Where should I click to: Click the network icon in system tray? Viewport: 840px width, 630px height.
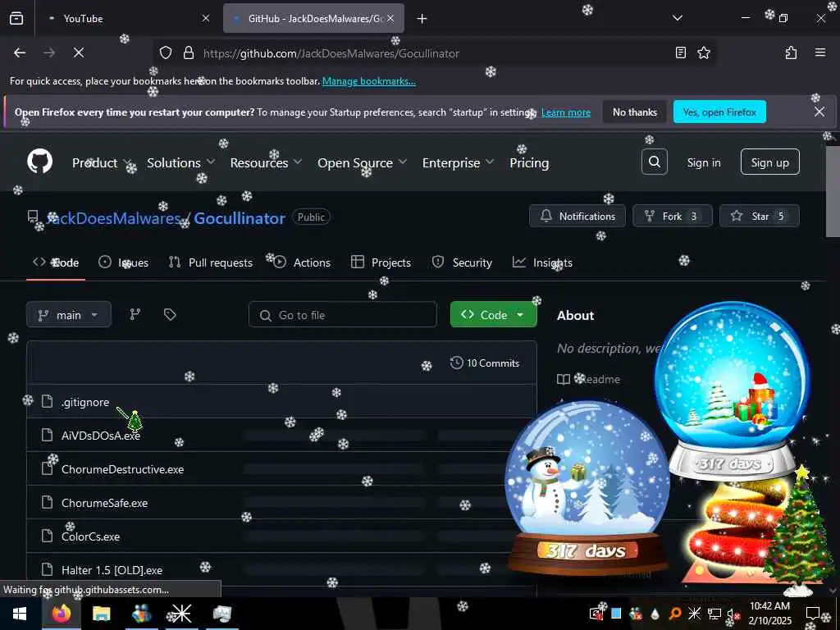coord(714,614)
